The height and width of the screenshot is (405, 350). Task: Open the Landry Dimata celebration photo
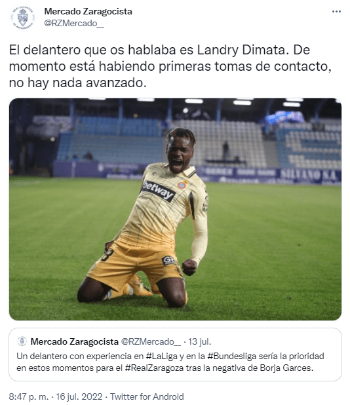(x=175, y=209)
